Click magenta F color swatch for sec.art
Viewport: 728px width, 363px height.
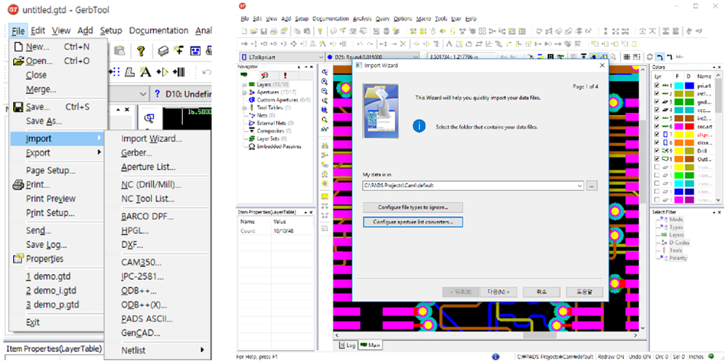click(678, 126)
